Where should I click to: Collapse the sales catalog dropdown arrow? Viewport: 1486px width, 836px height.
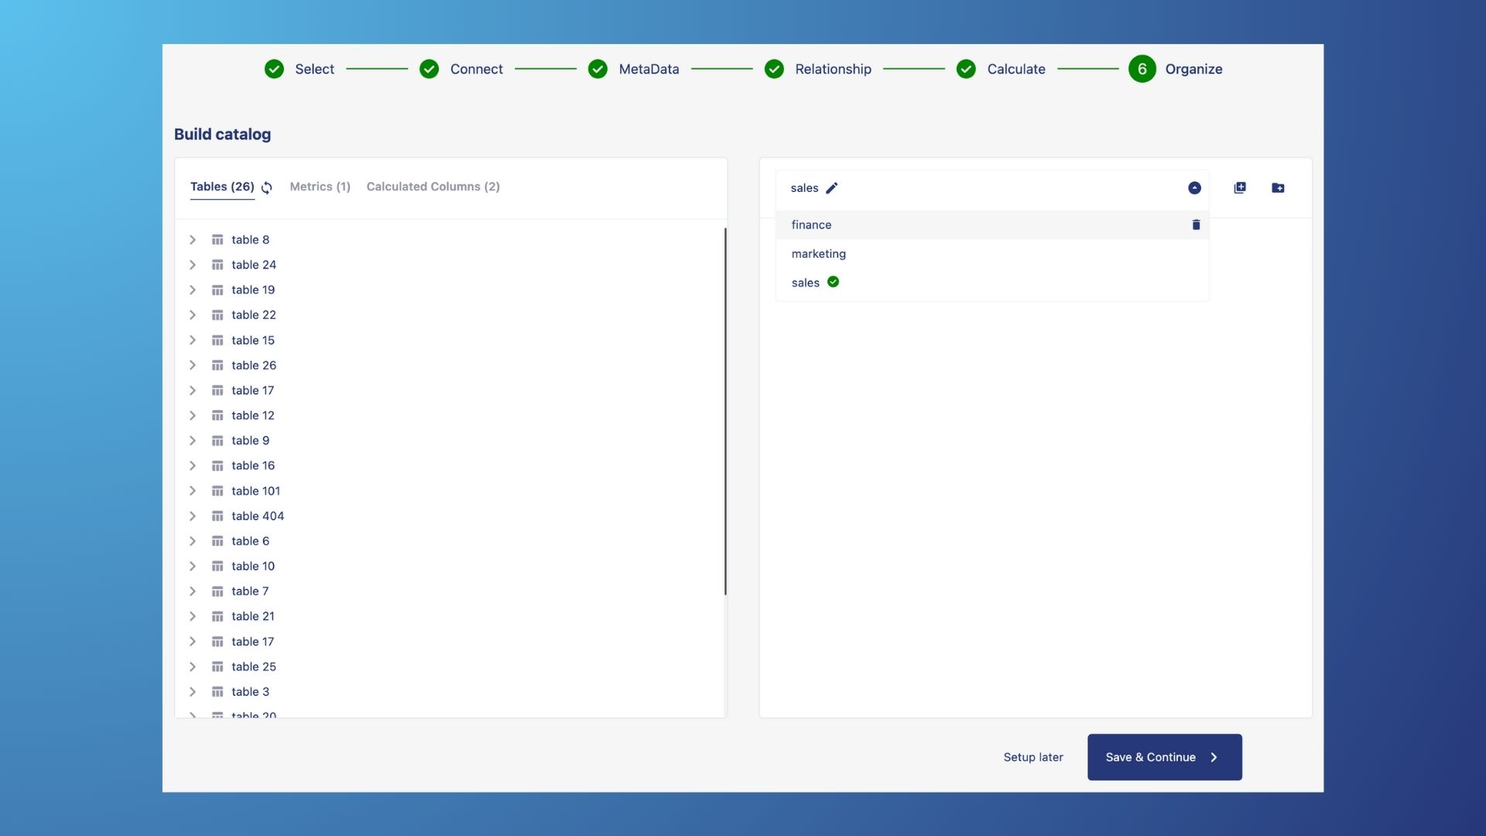pyautogui.click(x=1194, y=188)
